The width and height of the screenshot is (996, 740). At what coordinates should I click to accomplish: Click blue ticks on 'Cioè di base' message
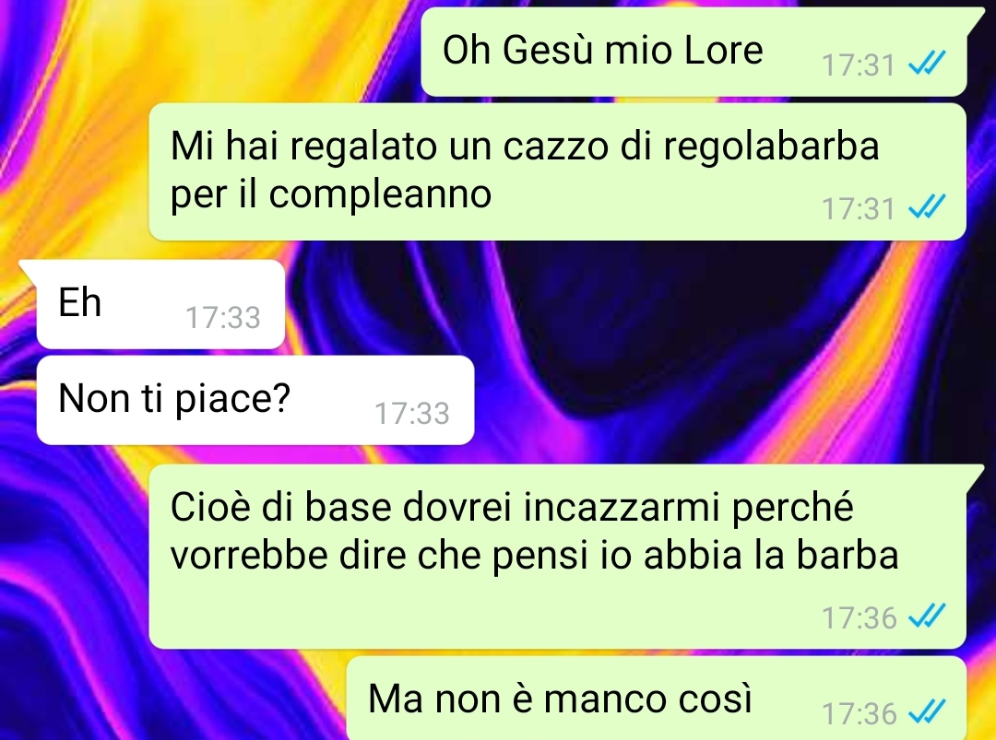(927, 617)
